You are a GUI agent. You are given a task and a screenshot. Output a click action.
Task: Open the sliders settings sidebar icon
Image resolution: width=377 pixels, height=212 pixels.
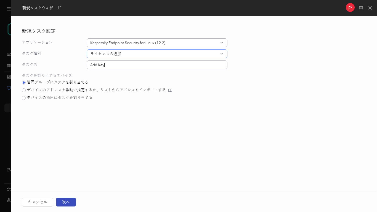point(9,189)
